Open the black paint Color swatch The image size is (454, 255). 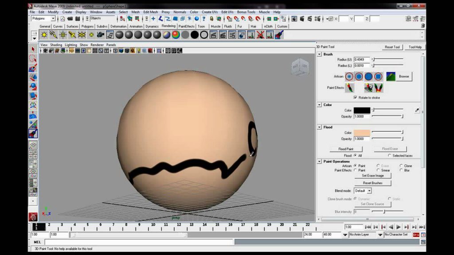[362, 110]
